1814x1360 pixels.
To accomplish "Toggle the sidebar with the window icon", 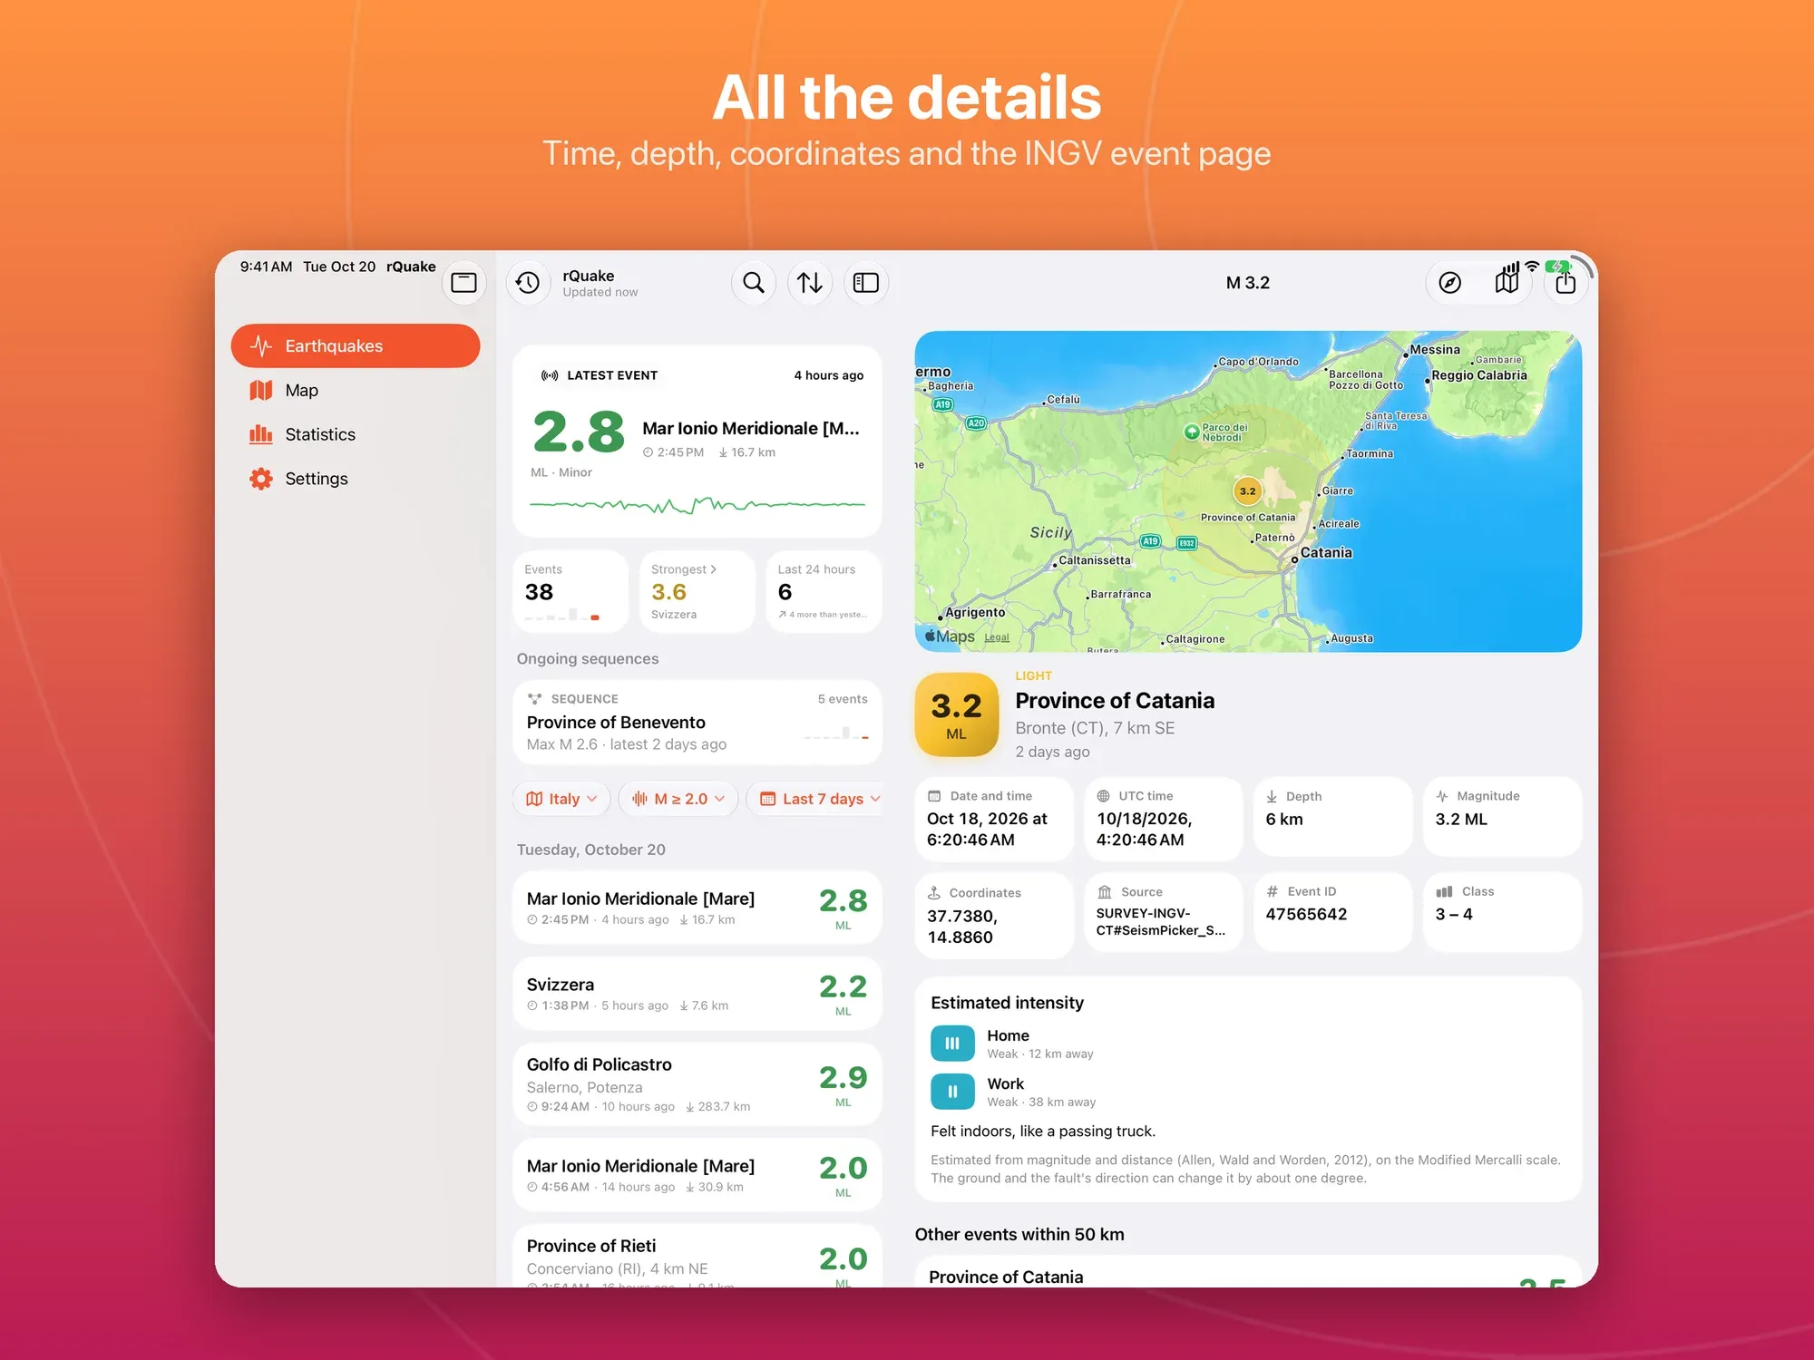I will tap(463, 283).
